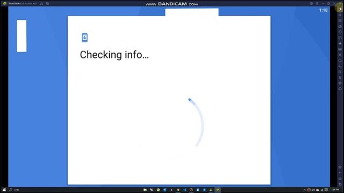Open the OneDrive cloud icon in tray
This screenshot has height=193, width=344.
point(318,190)
